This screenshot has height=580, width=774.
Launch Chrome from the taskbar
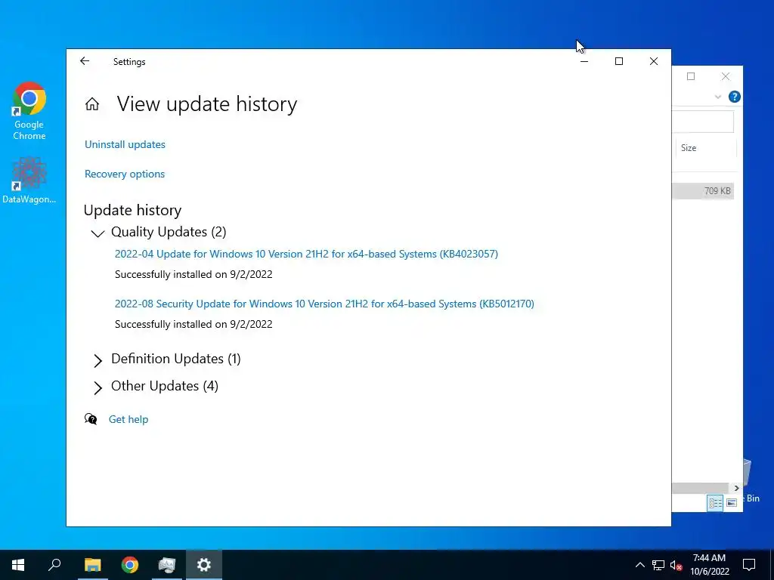click(130, 565)
